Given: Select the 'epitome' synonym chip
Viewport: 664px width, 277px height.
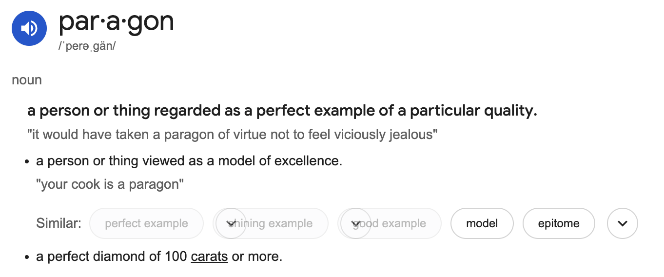Looking at the screenshot, I should coord(559,223).
